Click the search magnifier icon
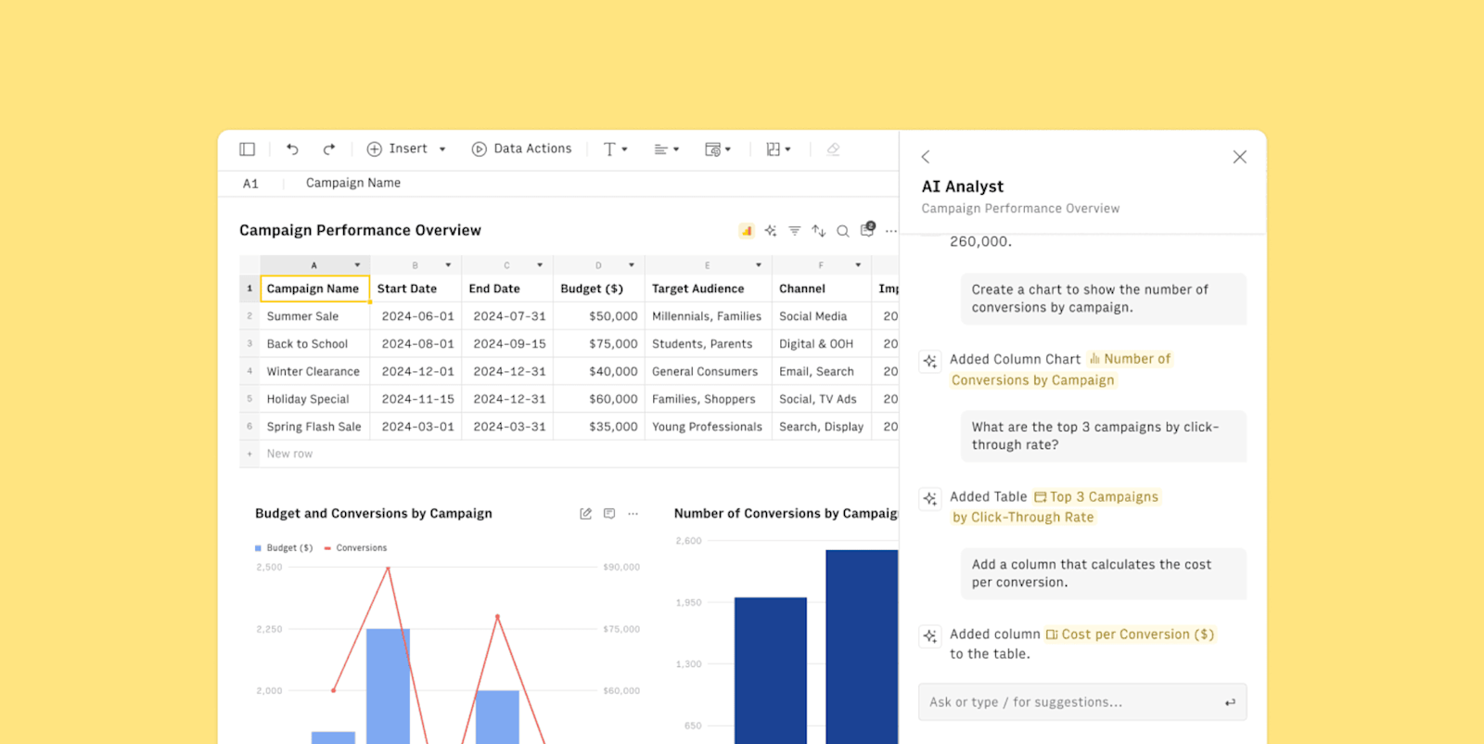Screen dimensions: 1484x744 (x=842, y=231)
